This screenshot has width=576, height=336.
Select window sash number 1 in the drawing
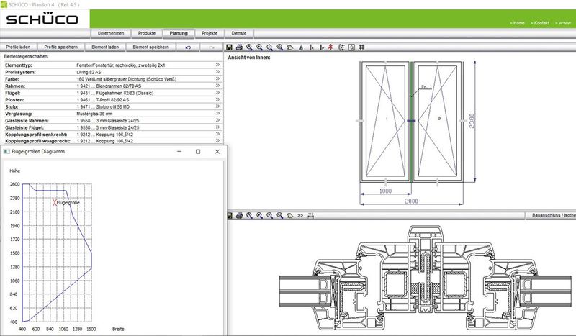tap(386, 119)
